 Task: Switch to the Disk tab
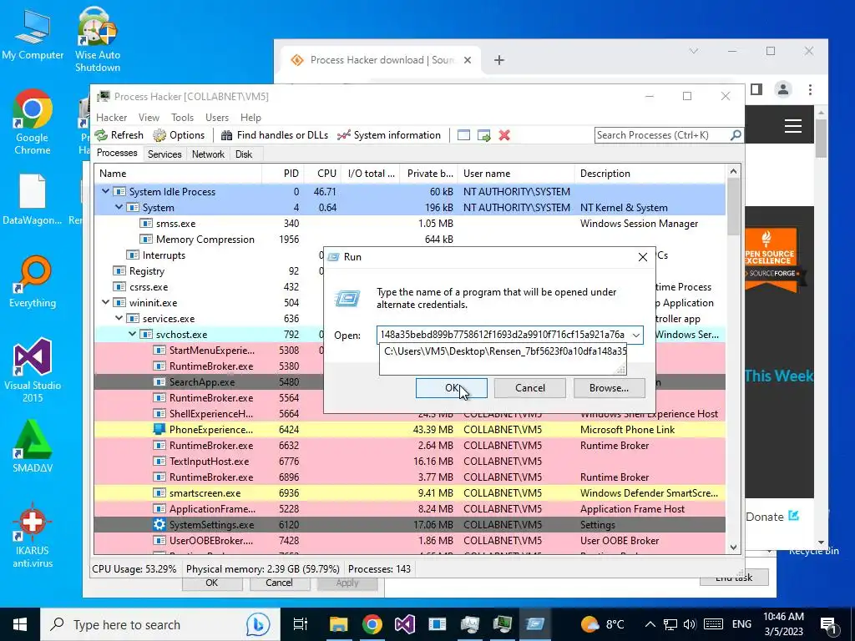(x=244, y=154)
